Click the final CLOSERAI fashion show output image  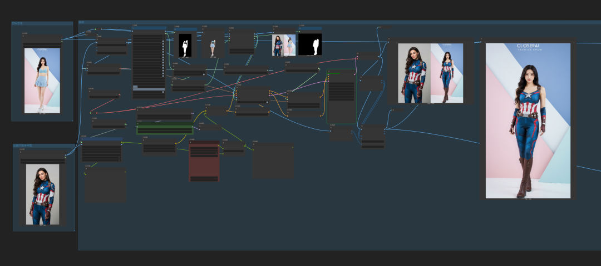[x=528, y=121]
